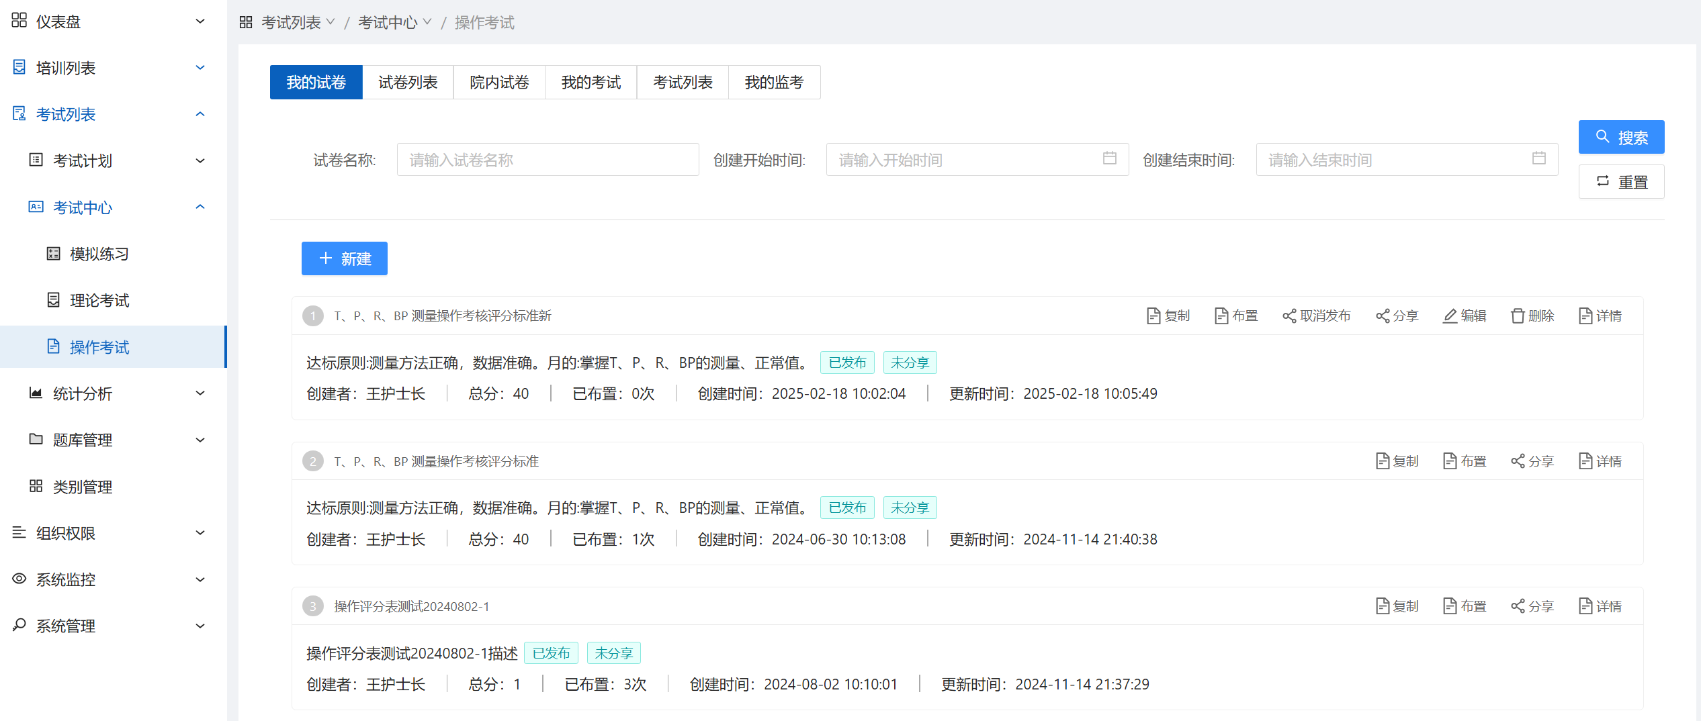The width and height of the screenshot is (1701, 721).
Task: Click the cancel publish icon on paper 1
Action: click(1289, 316)
